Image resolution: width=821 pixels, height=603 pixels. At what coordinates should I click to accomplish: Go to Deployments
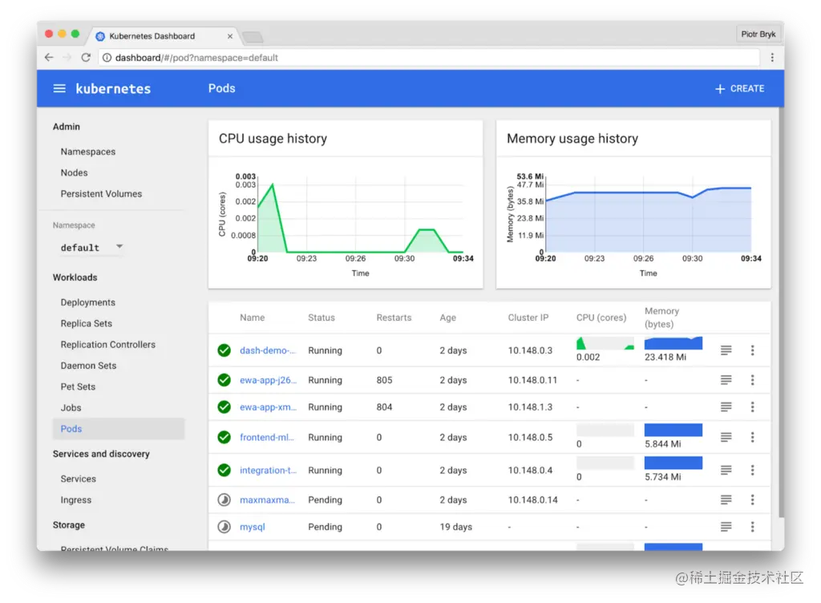[x=88, y=302]
